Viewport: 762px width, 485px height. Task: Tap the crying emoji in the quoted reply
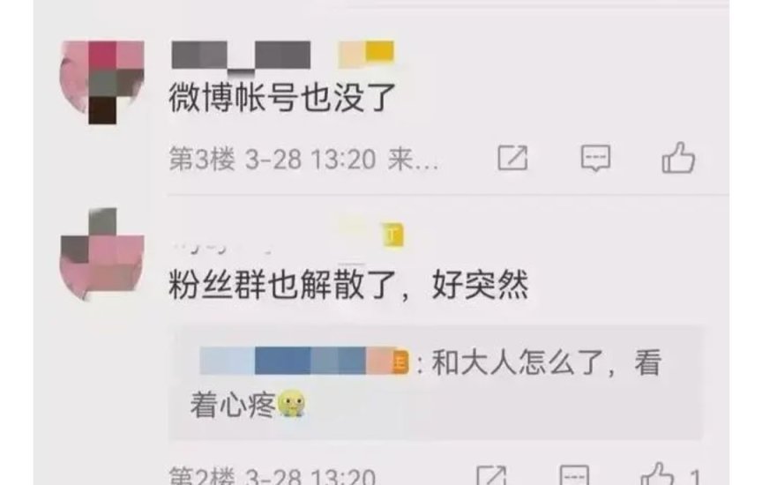(291, 404)
